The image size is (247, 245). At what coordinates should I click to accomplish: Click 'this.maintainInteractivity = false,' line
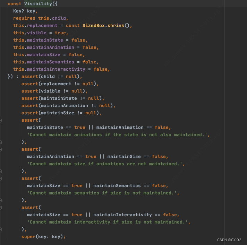[x=61, y=69]
